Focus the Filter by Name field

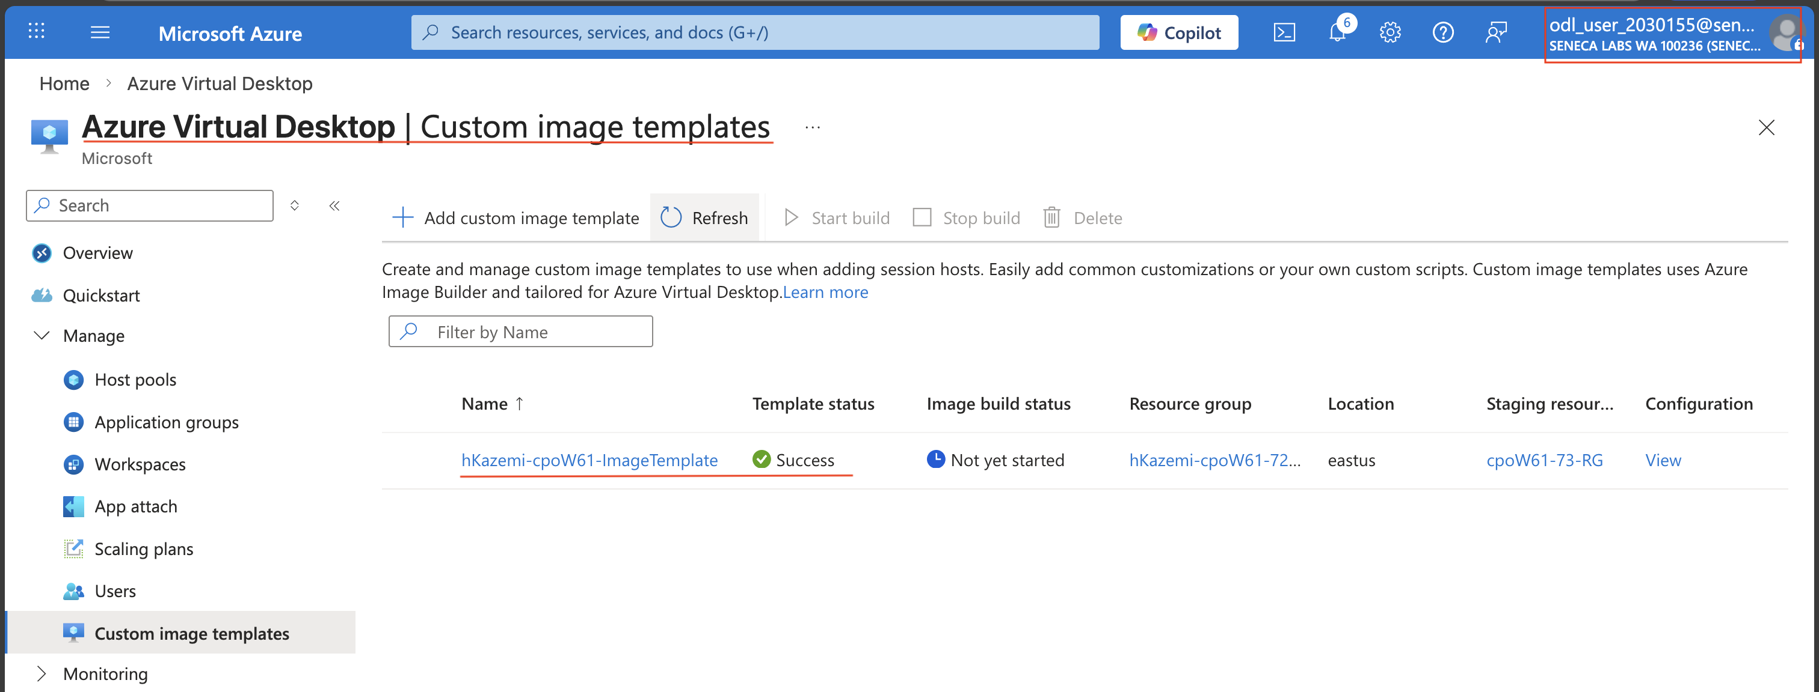tap(520, 332)
